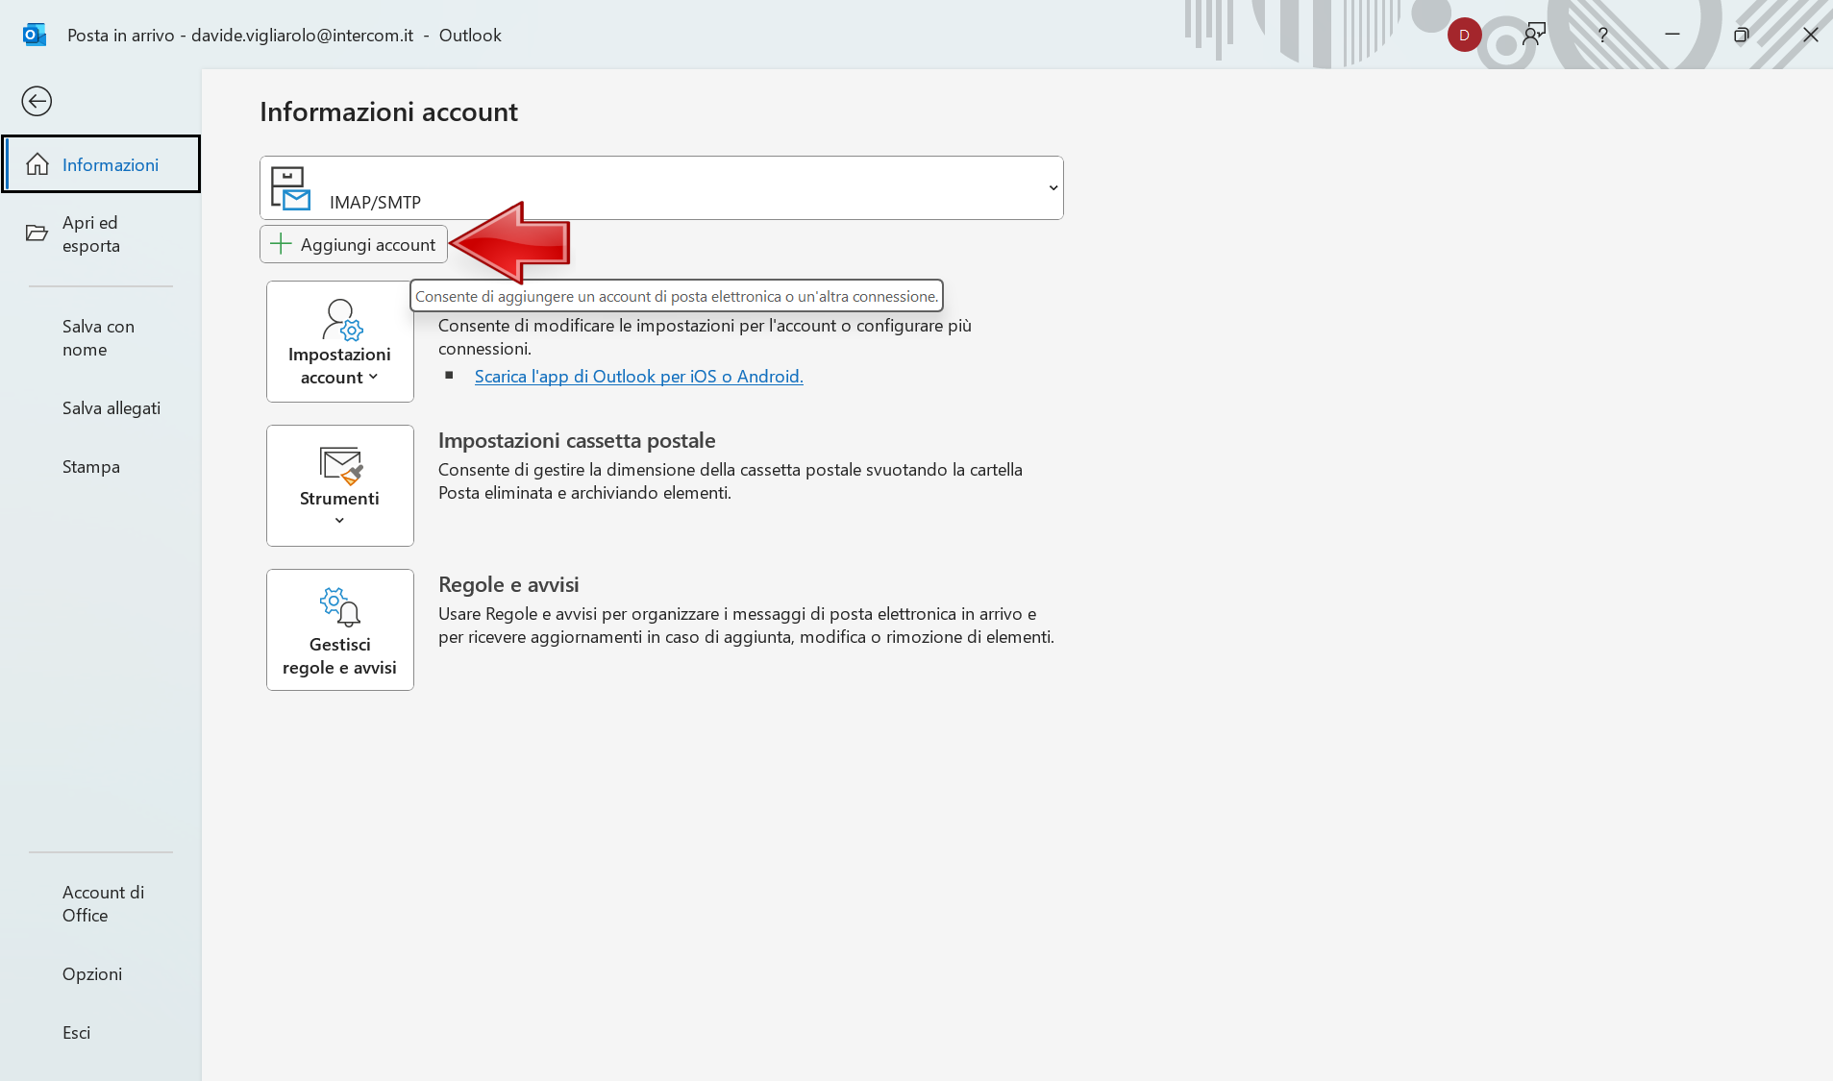Click the red D profile avatar
Screen dimensions: 1833x1081
pyautogui.click(x=1463, y=36)
